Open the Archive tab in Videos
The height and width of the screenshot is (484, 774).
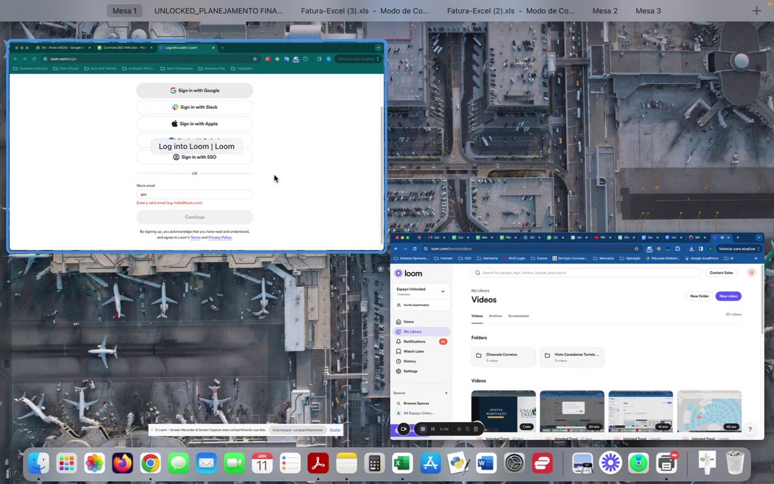[x=495, y=316]
